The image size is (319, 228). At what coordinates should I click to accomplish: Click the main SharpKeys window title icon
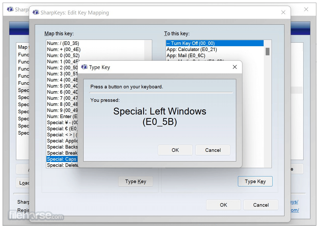10,9
